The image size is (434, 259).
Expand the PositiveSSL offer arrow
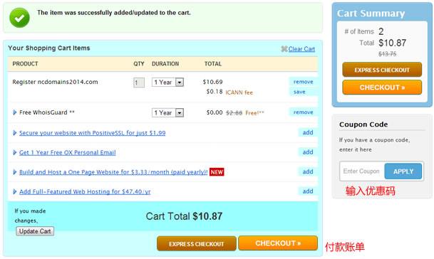coord(15,132)
